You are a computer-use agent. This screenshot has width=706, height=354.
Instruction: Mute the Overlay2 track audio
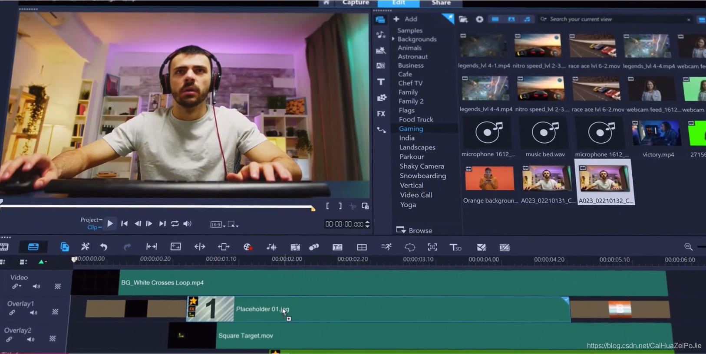(30, 339)
